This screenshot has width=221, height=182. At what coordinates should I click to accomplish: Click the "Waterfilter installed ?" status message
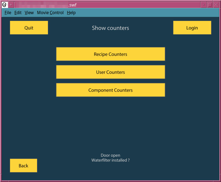(x=110, y=160)
